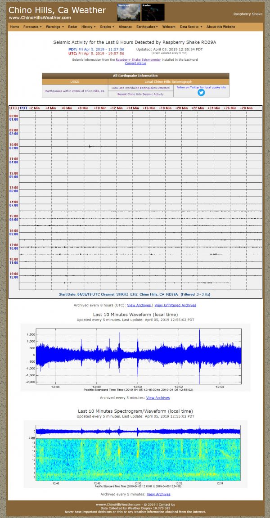Click the Seismic Activity for Last 8 Hours heading
This screenshot has height=518, width=270.
[x=135, y=42]
